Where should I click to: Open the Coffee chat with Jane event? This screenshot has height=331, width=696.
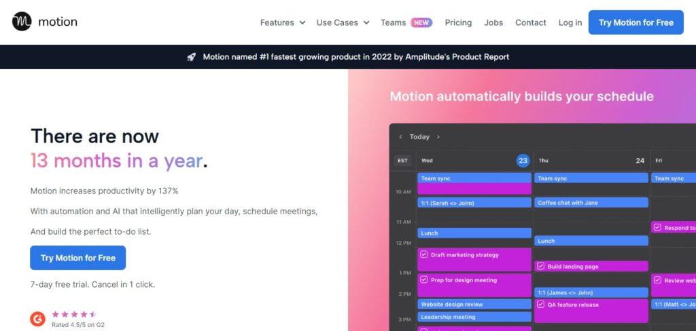591,203
